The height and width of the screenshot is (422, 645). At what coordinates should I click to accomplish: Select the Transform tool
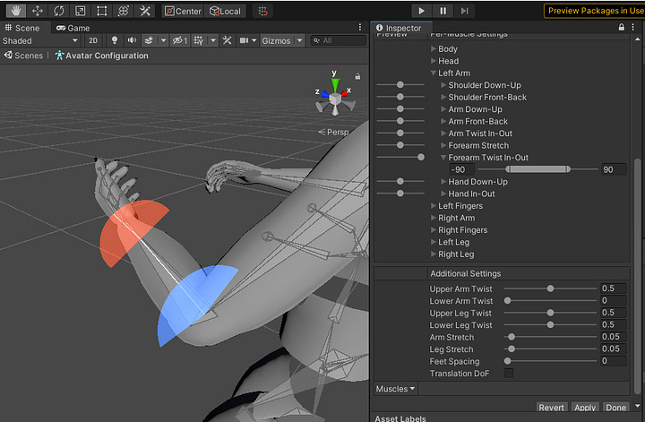(123, 11)
